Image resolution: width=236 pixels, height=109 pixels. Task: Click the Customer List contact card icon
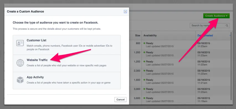pos(20,43)
